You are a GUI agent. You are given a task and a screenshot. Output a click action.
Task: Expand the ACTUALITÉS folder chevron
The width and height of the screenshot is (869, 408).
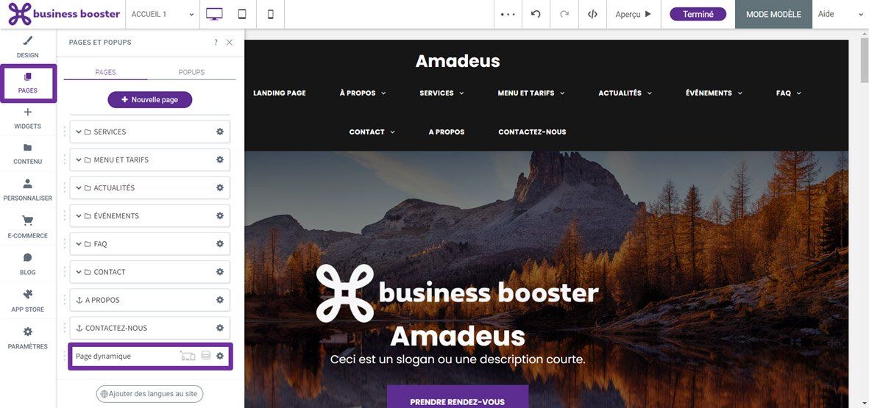tap(79, 187)
